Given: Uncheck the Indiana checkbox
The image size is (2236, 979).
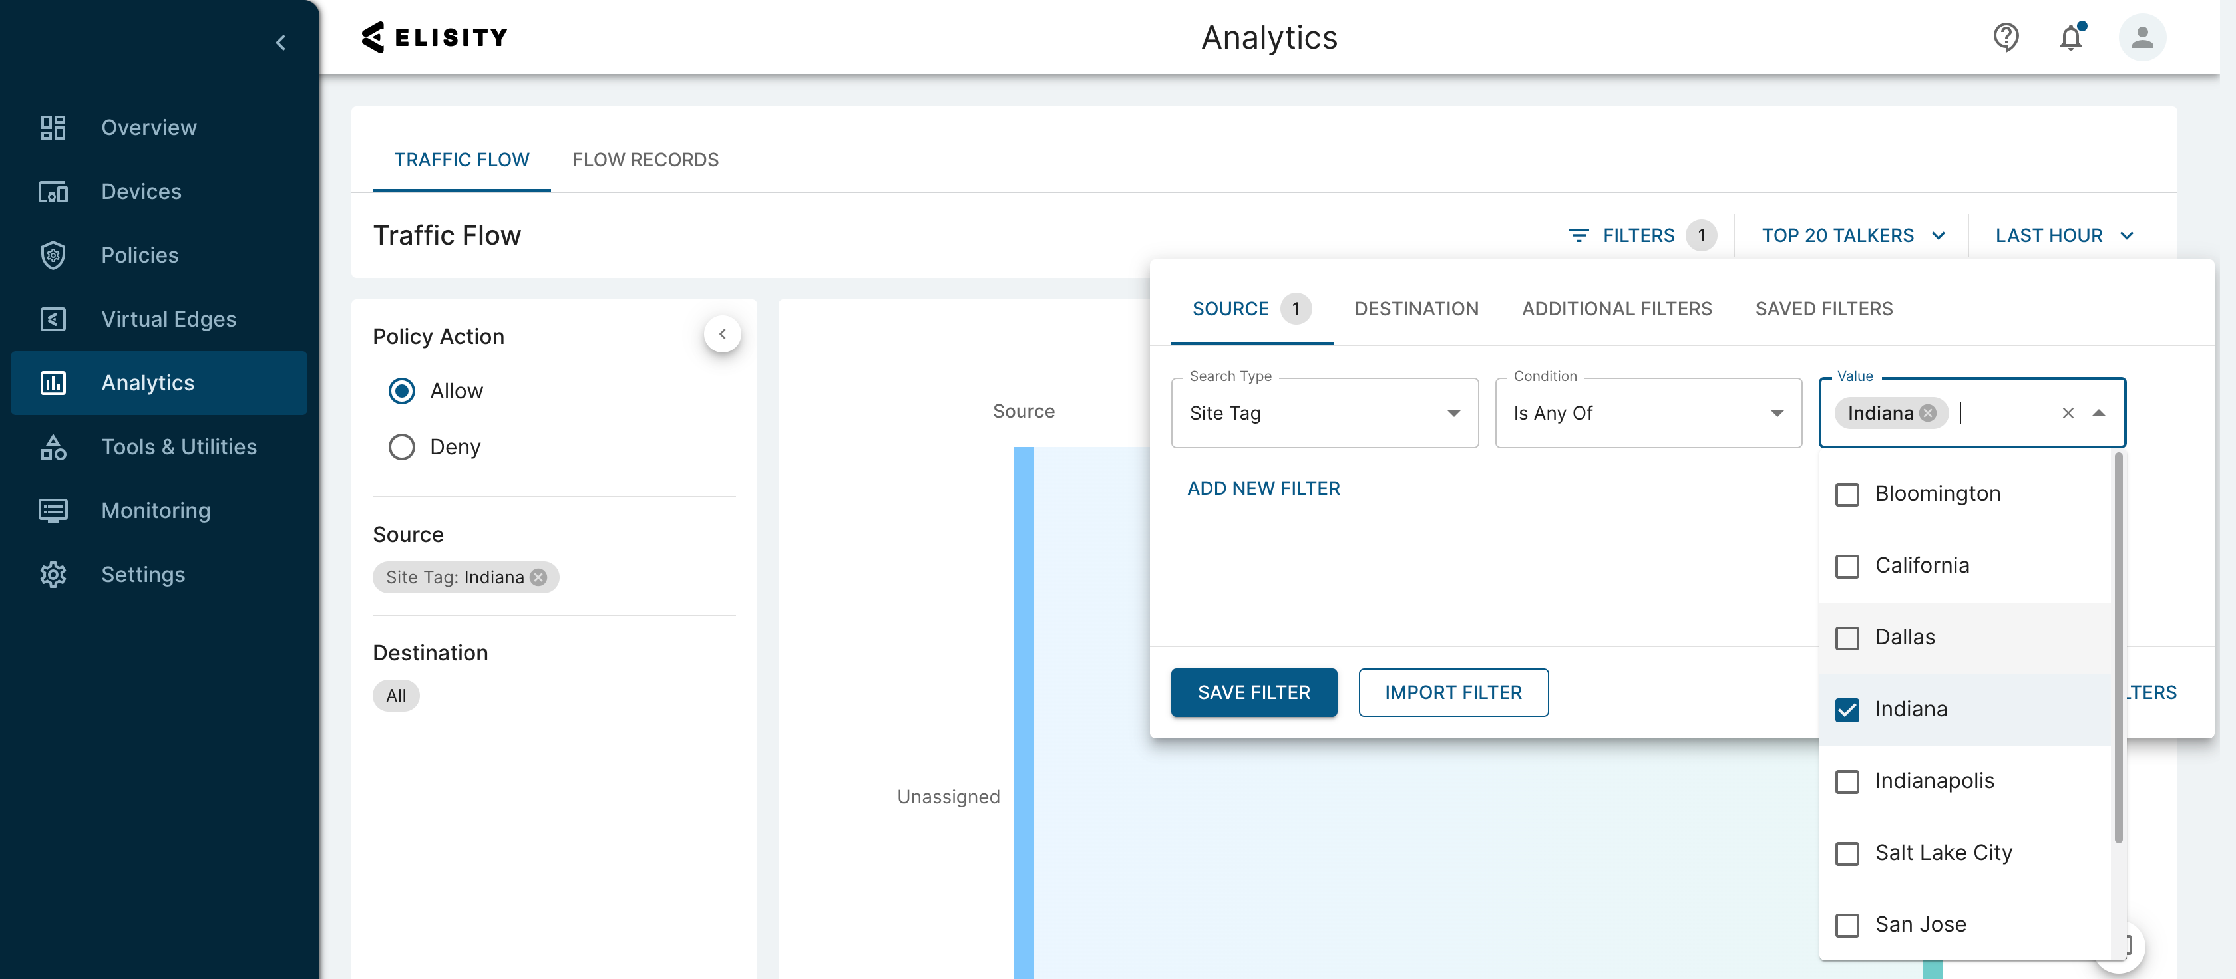Looking at the screenshot, I should [1847, 710].
